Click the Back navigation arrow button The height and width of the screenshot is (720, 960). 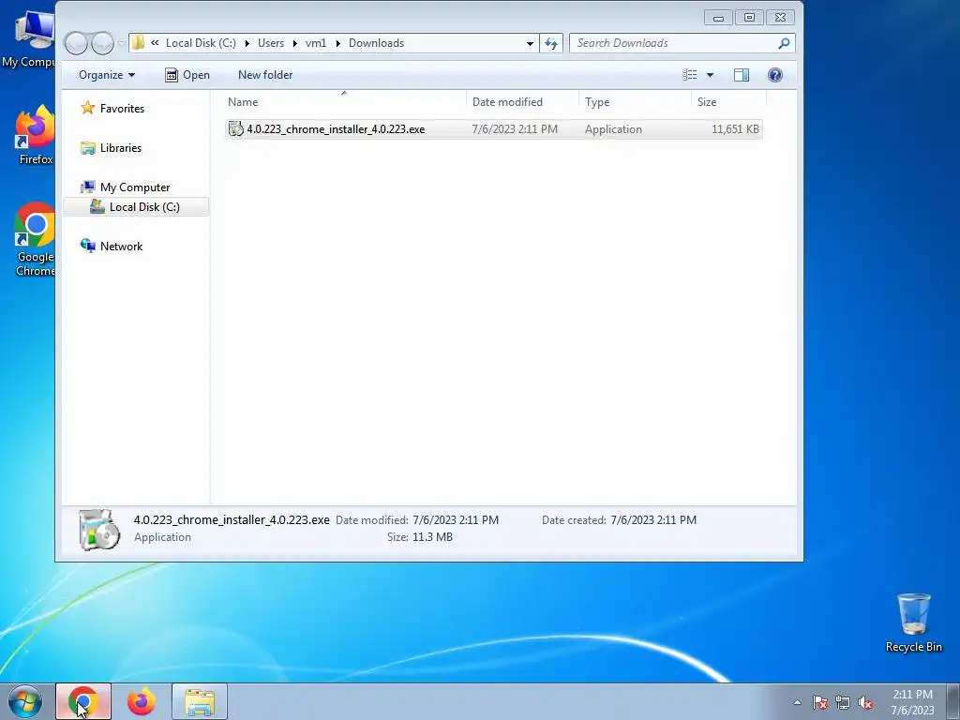coord(77,43)
